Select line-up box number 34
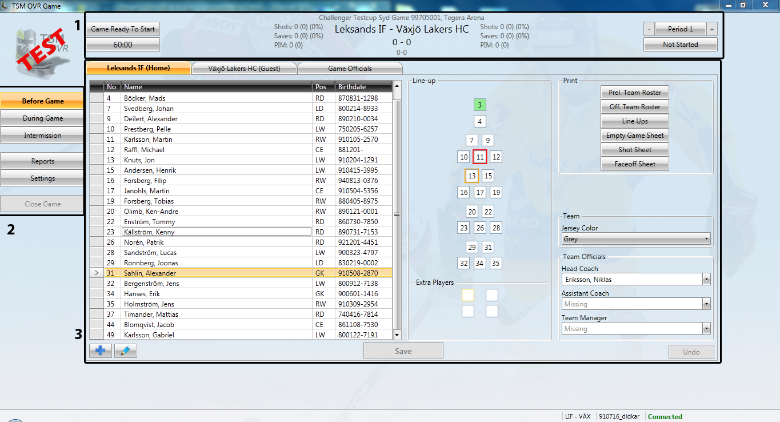Viewport: 780px width, 422px height. 480,263
